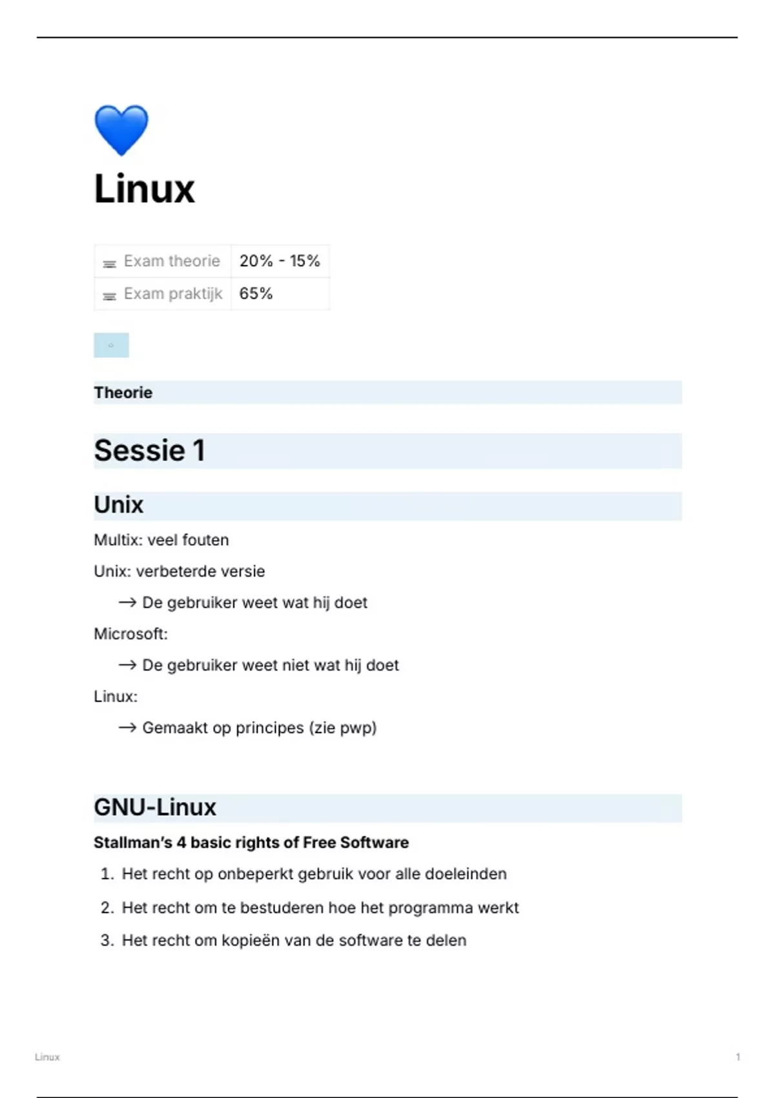Click 'Stallman's 4 basic rights of Free Software'
The width and height of the screenshot is (775, 1098).
[x=251, y=843]
